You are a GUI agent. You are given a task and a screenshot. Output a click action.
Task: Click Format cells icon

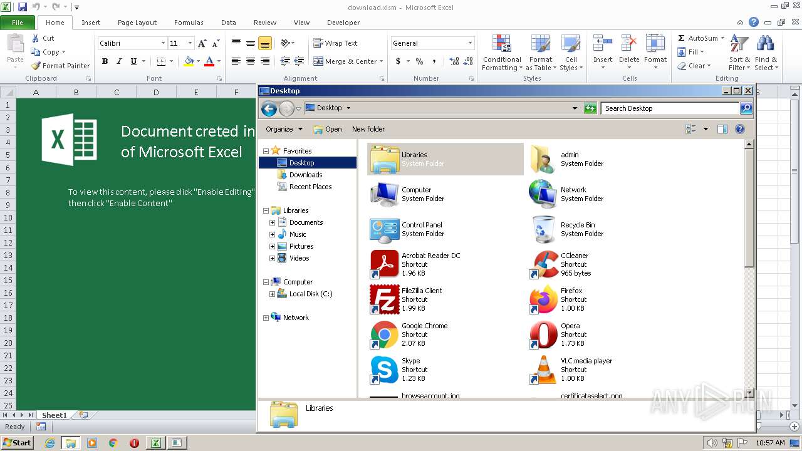(655, 44)
